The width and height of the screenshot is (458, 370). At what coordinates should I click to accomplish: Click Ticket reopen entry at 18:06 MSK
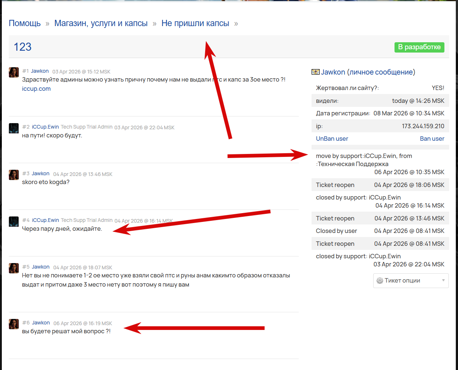(380, 185)
